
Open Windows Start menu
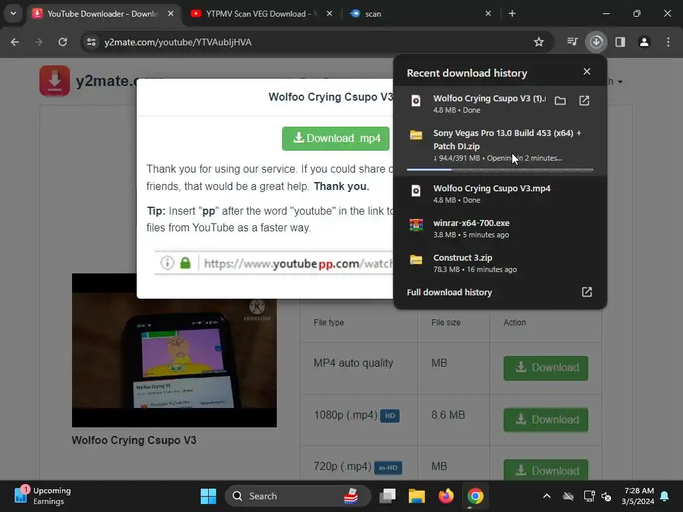(x=208, y=496)
